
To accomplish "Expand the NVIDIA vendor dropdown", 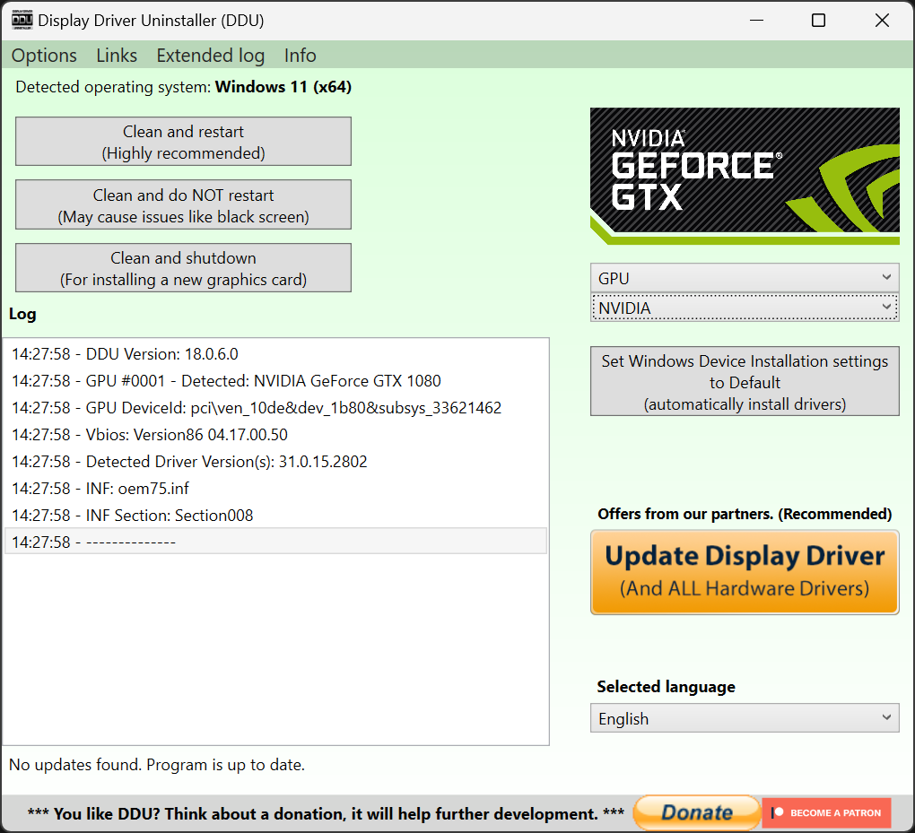I will click(745, 308).
